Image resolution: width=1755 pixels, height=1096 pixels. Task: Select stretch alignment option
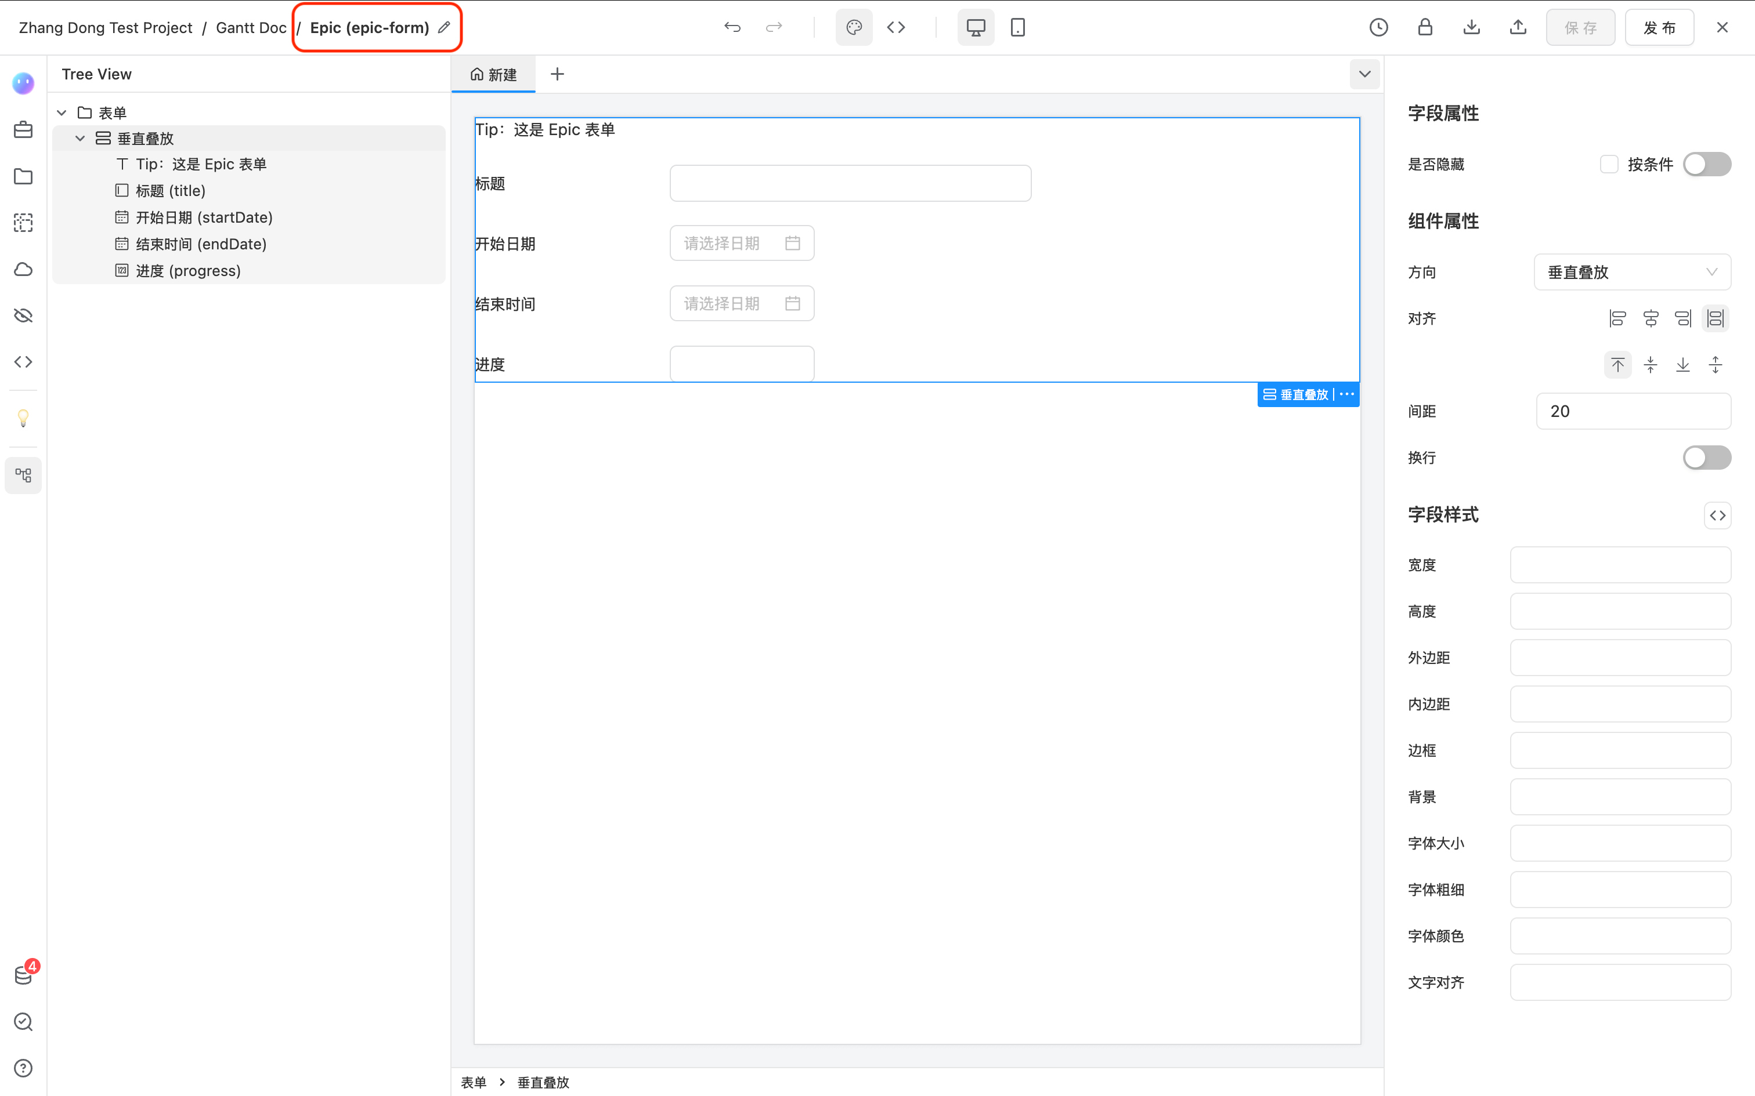(x=1715, y=318)
